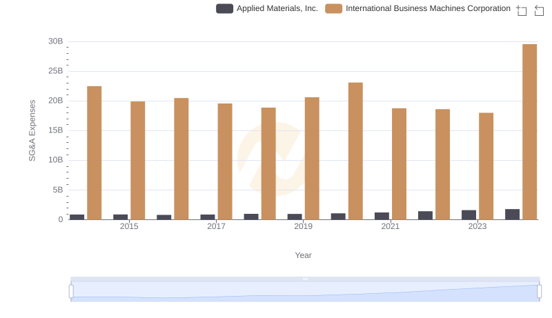This screenshot has width=552, height=318.
Task: Click the IBM bar for 2015
Action: [x=137, y=161]
